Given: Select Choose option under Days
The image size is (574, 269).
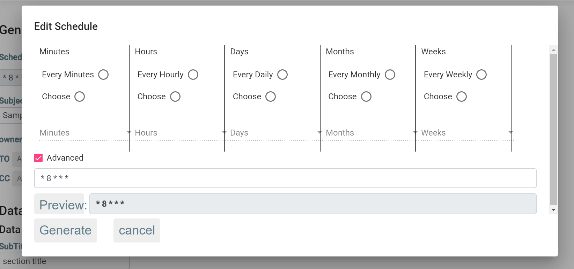Looking at the screenshot, I should (271, 97).
